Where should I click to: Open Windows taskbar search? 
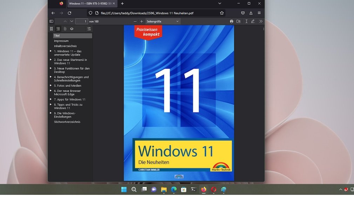coord(134,190)
